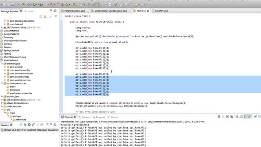
Task: Click Remove Launch X in Console toolbar
Action: [x=228, y=116]
